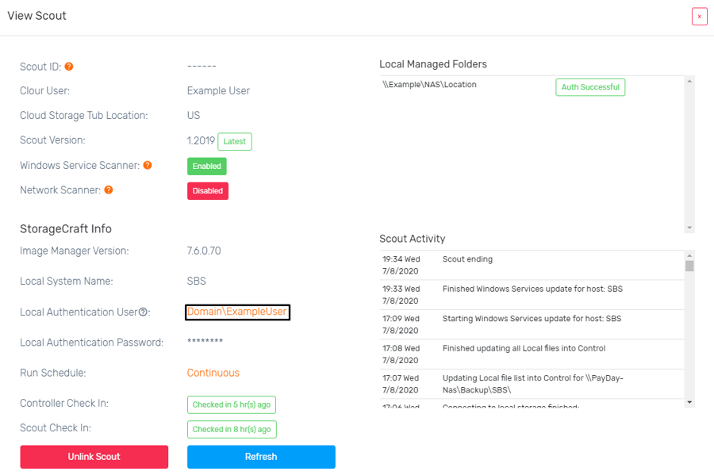
Task: Select the highlighted Domain\ExampleUser field
Action: pos(237,312)
